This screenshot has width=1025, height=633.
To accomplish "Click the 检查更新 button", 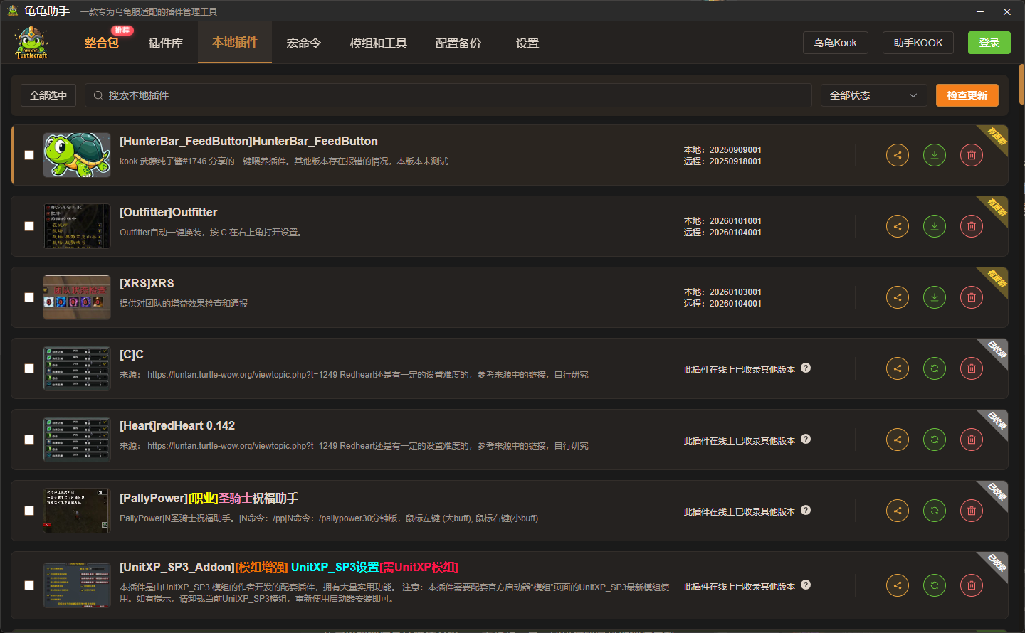I will (x=967, y=95).
